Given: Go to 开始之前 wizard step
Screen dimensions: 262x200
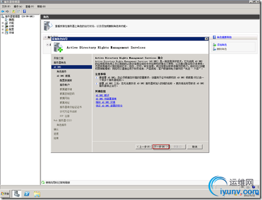Looking at the screenshot, I should coord(59,58).
